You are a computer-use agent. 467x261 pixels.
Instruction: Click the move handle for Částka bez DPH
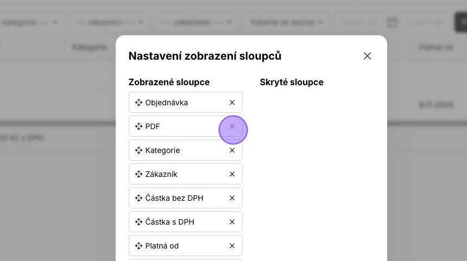[x=138, y=198]
